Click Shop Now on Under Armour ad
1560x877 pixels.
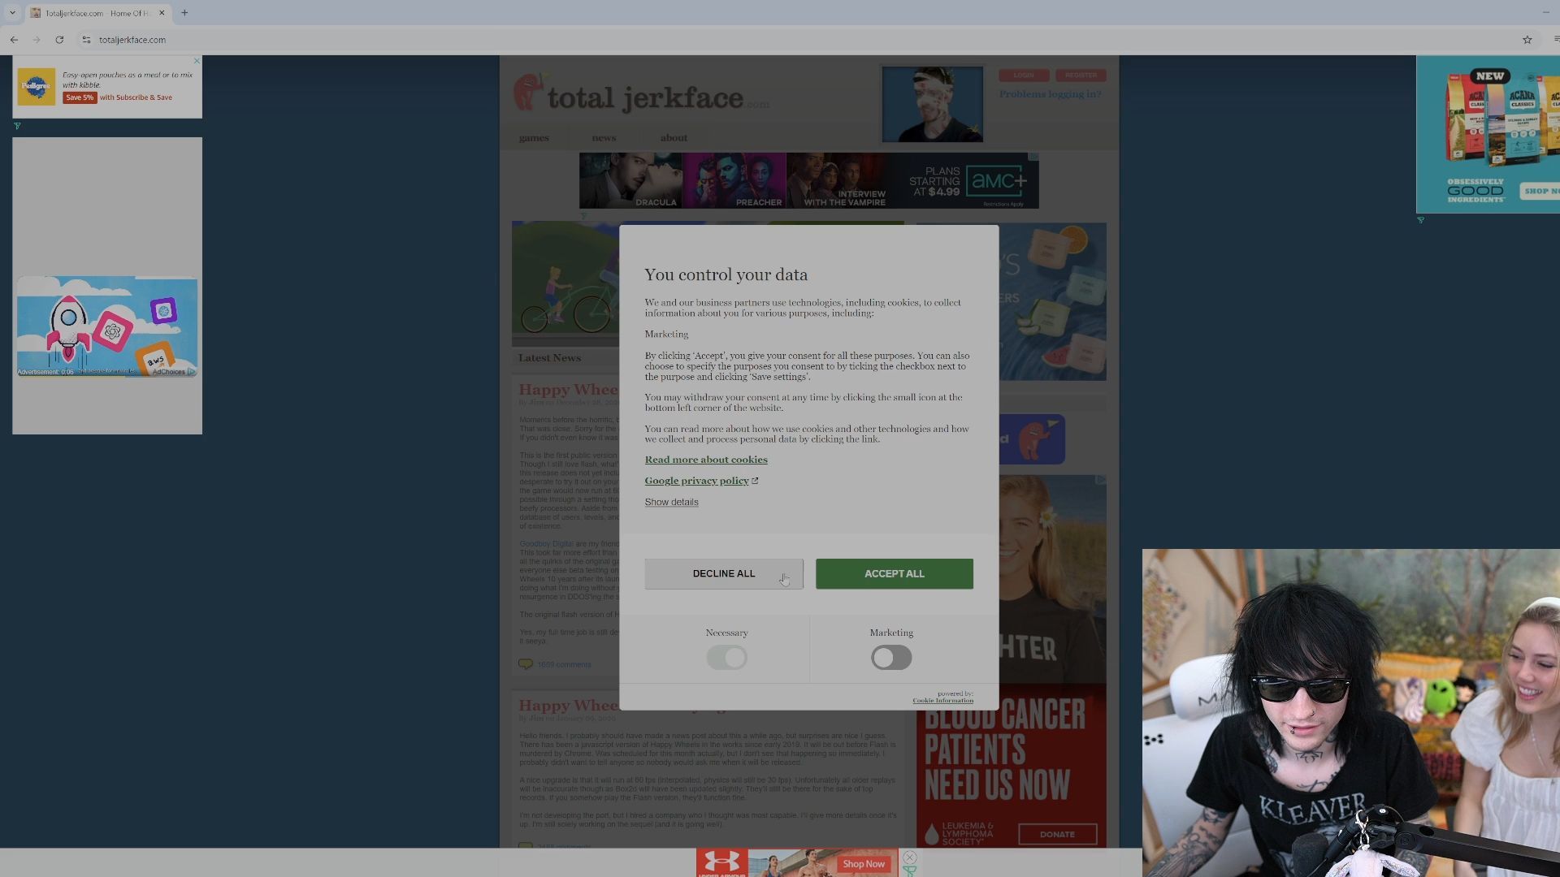pyautogui.click(x=864, y=864)
